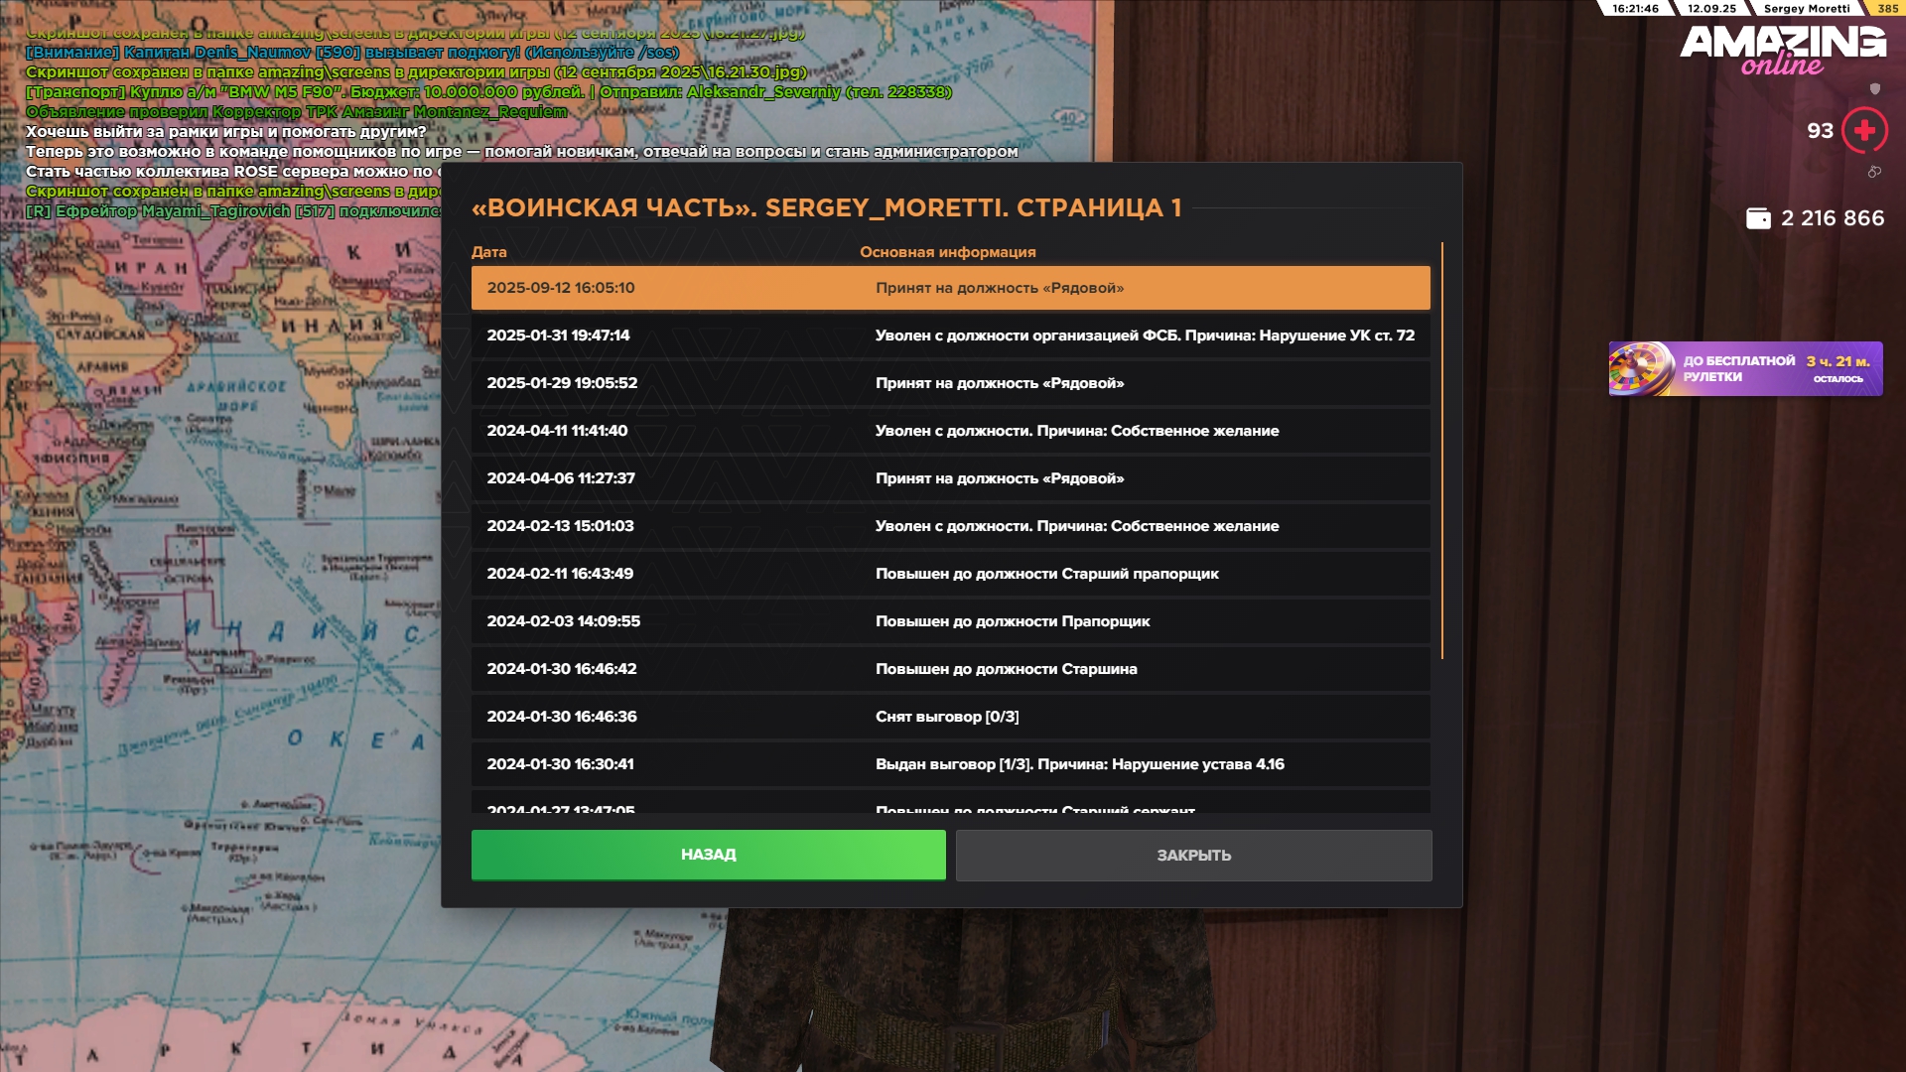Click the history list scrollbar
This screenshot has width=1906, height=1072.
(1441, 451)
